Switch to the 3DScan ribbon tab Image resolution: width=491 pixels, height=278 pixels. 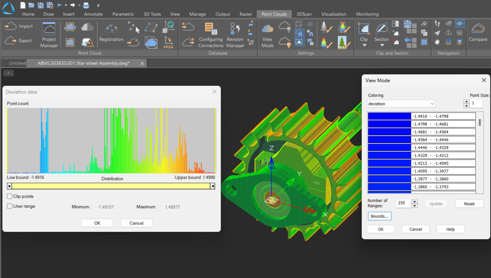click(x=304, y=14)
